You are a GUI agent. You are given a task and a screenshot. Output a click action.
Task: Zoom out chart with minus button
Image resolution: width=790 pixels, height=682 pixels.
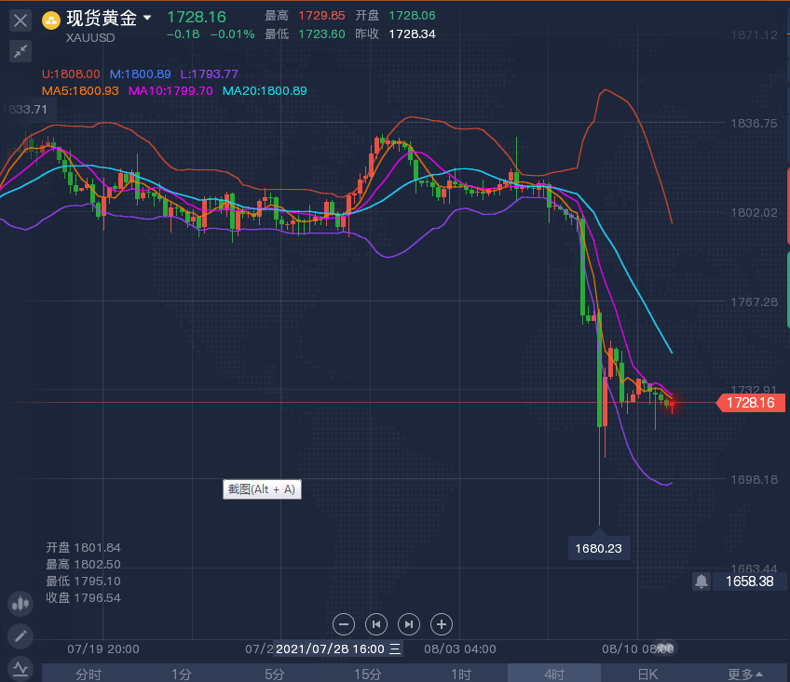pos(344,624)
